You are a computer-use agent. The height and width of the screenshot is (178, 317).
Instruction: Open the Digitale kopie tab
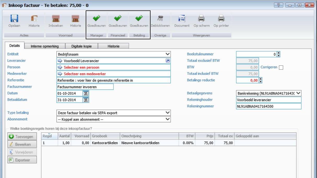(x=81, y=46)
